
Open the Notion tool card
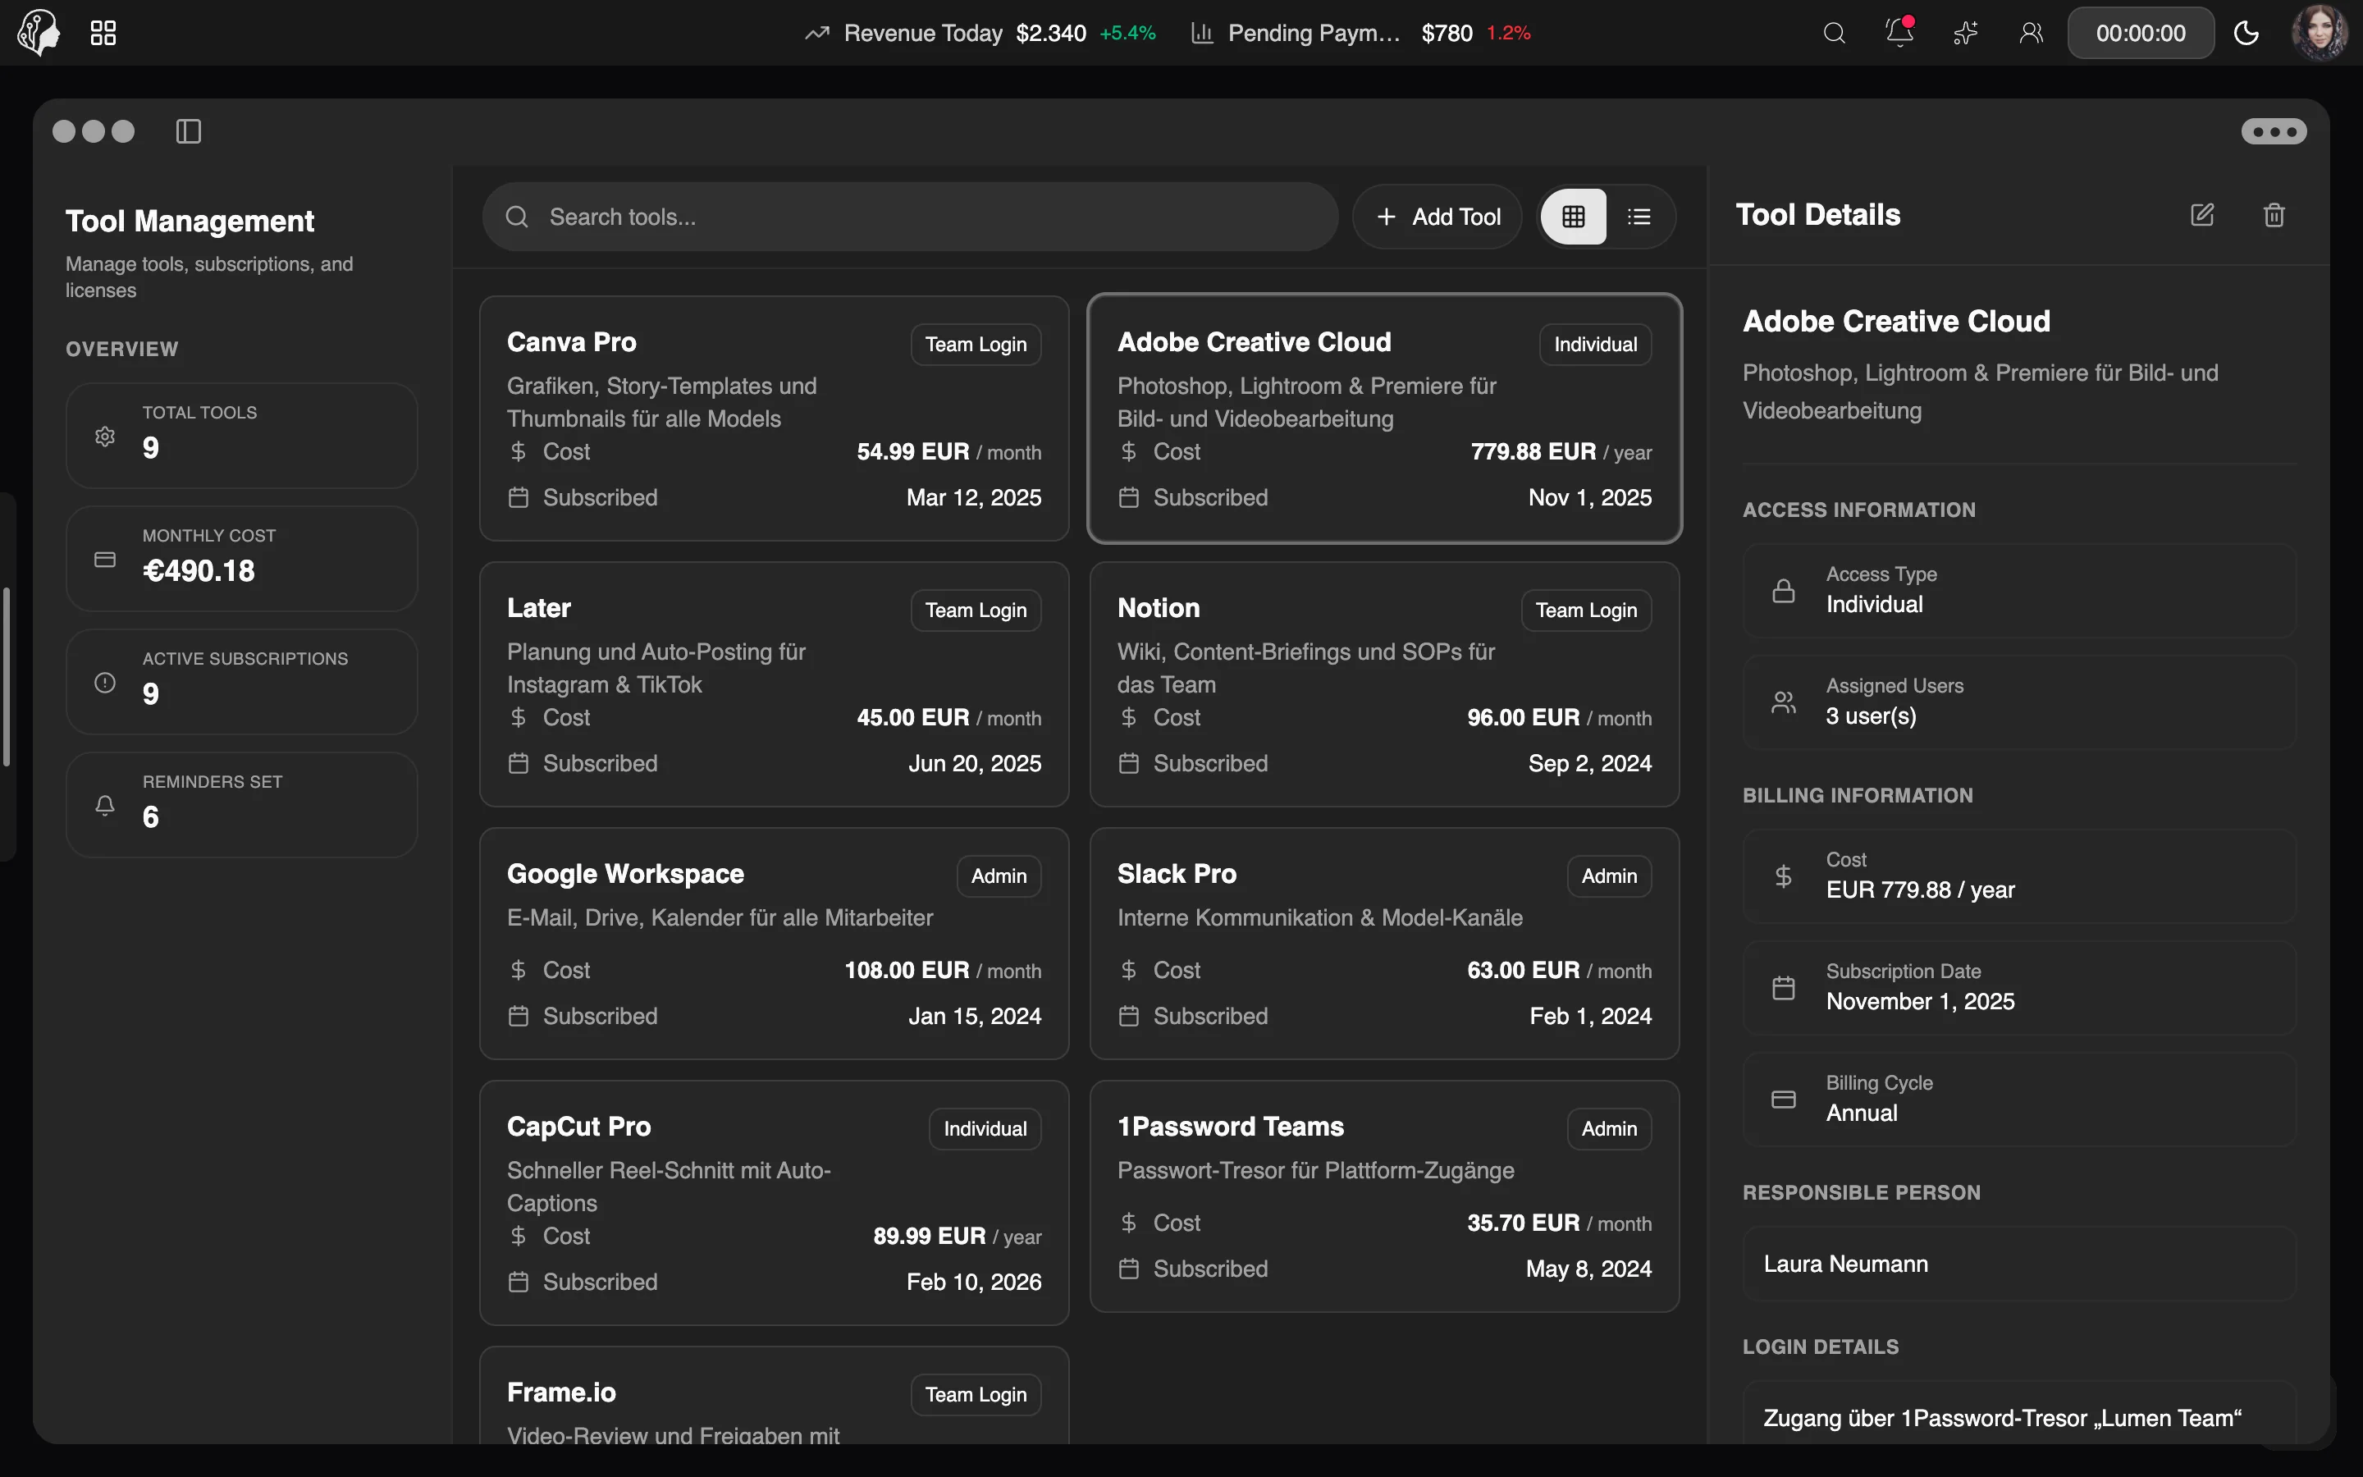(1385, 684)
